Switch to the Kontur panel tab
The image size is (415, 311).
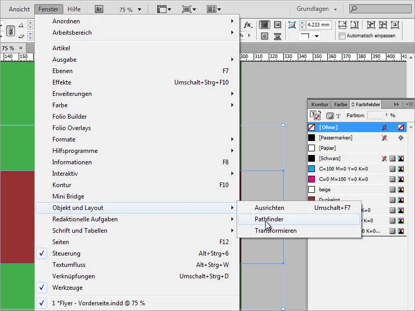(x=320, y=105)
